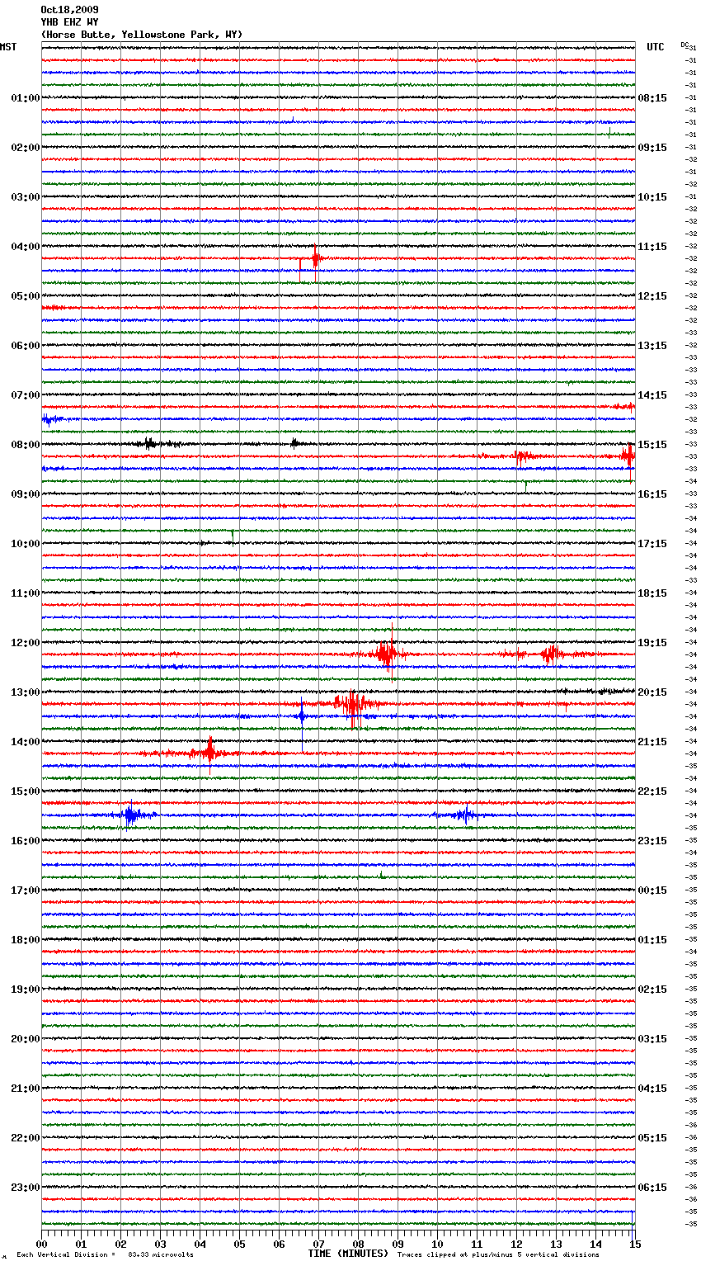Click minute 03 tick label on axis
This screenshot has height=1266, width=701.
pyautogui.click(x=160, y=1244)
